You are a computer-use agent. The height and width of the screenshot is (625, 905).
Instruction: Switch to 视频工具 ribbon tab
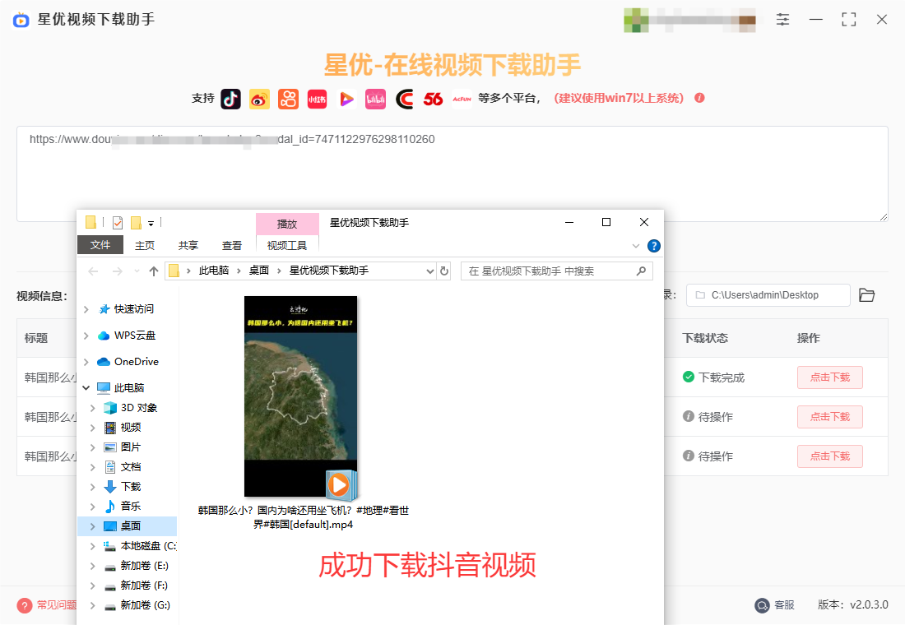tap(287, 245)
